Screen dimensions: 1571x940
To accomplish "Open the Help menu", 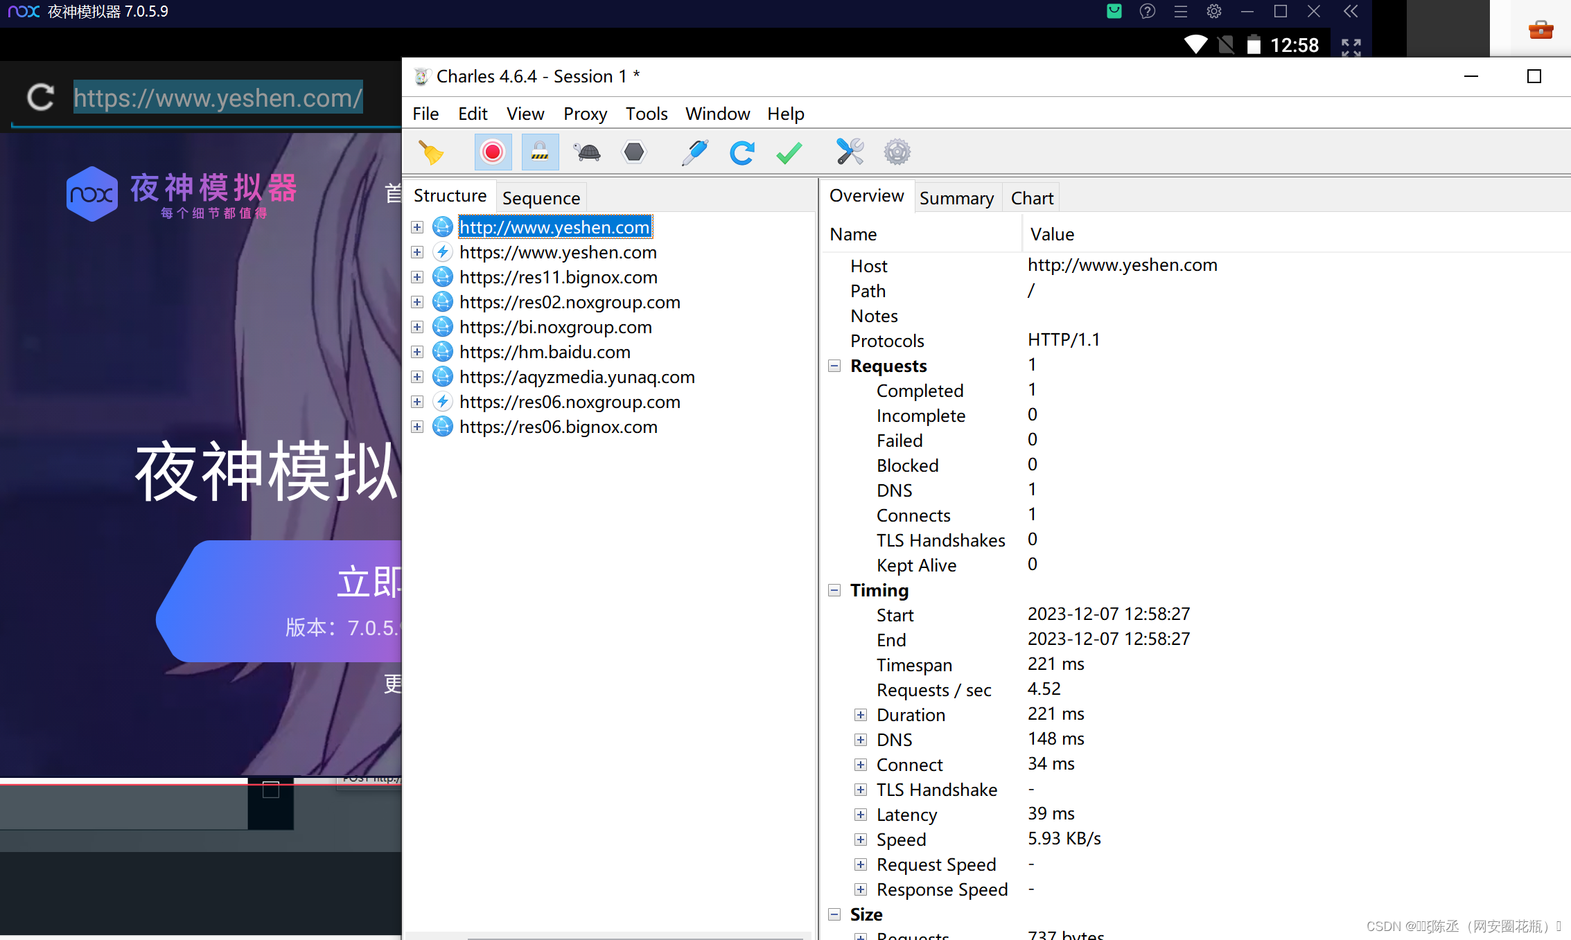I will tap(785, 114).
